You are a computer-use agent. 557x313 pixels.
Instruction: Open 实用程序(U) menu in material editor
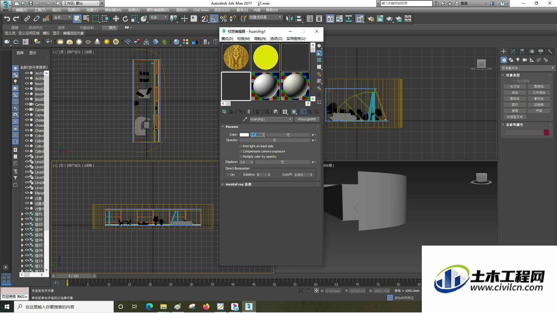tap(296, 38)
